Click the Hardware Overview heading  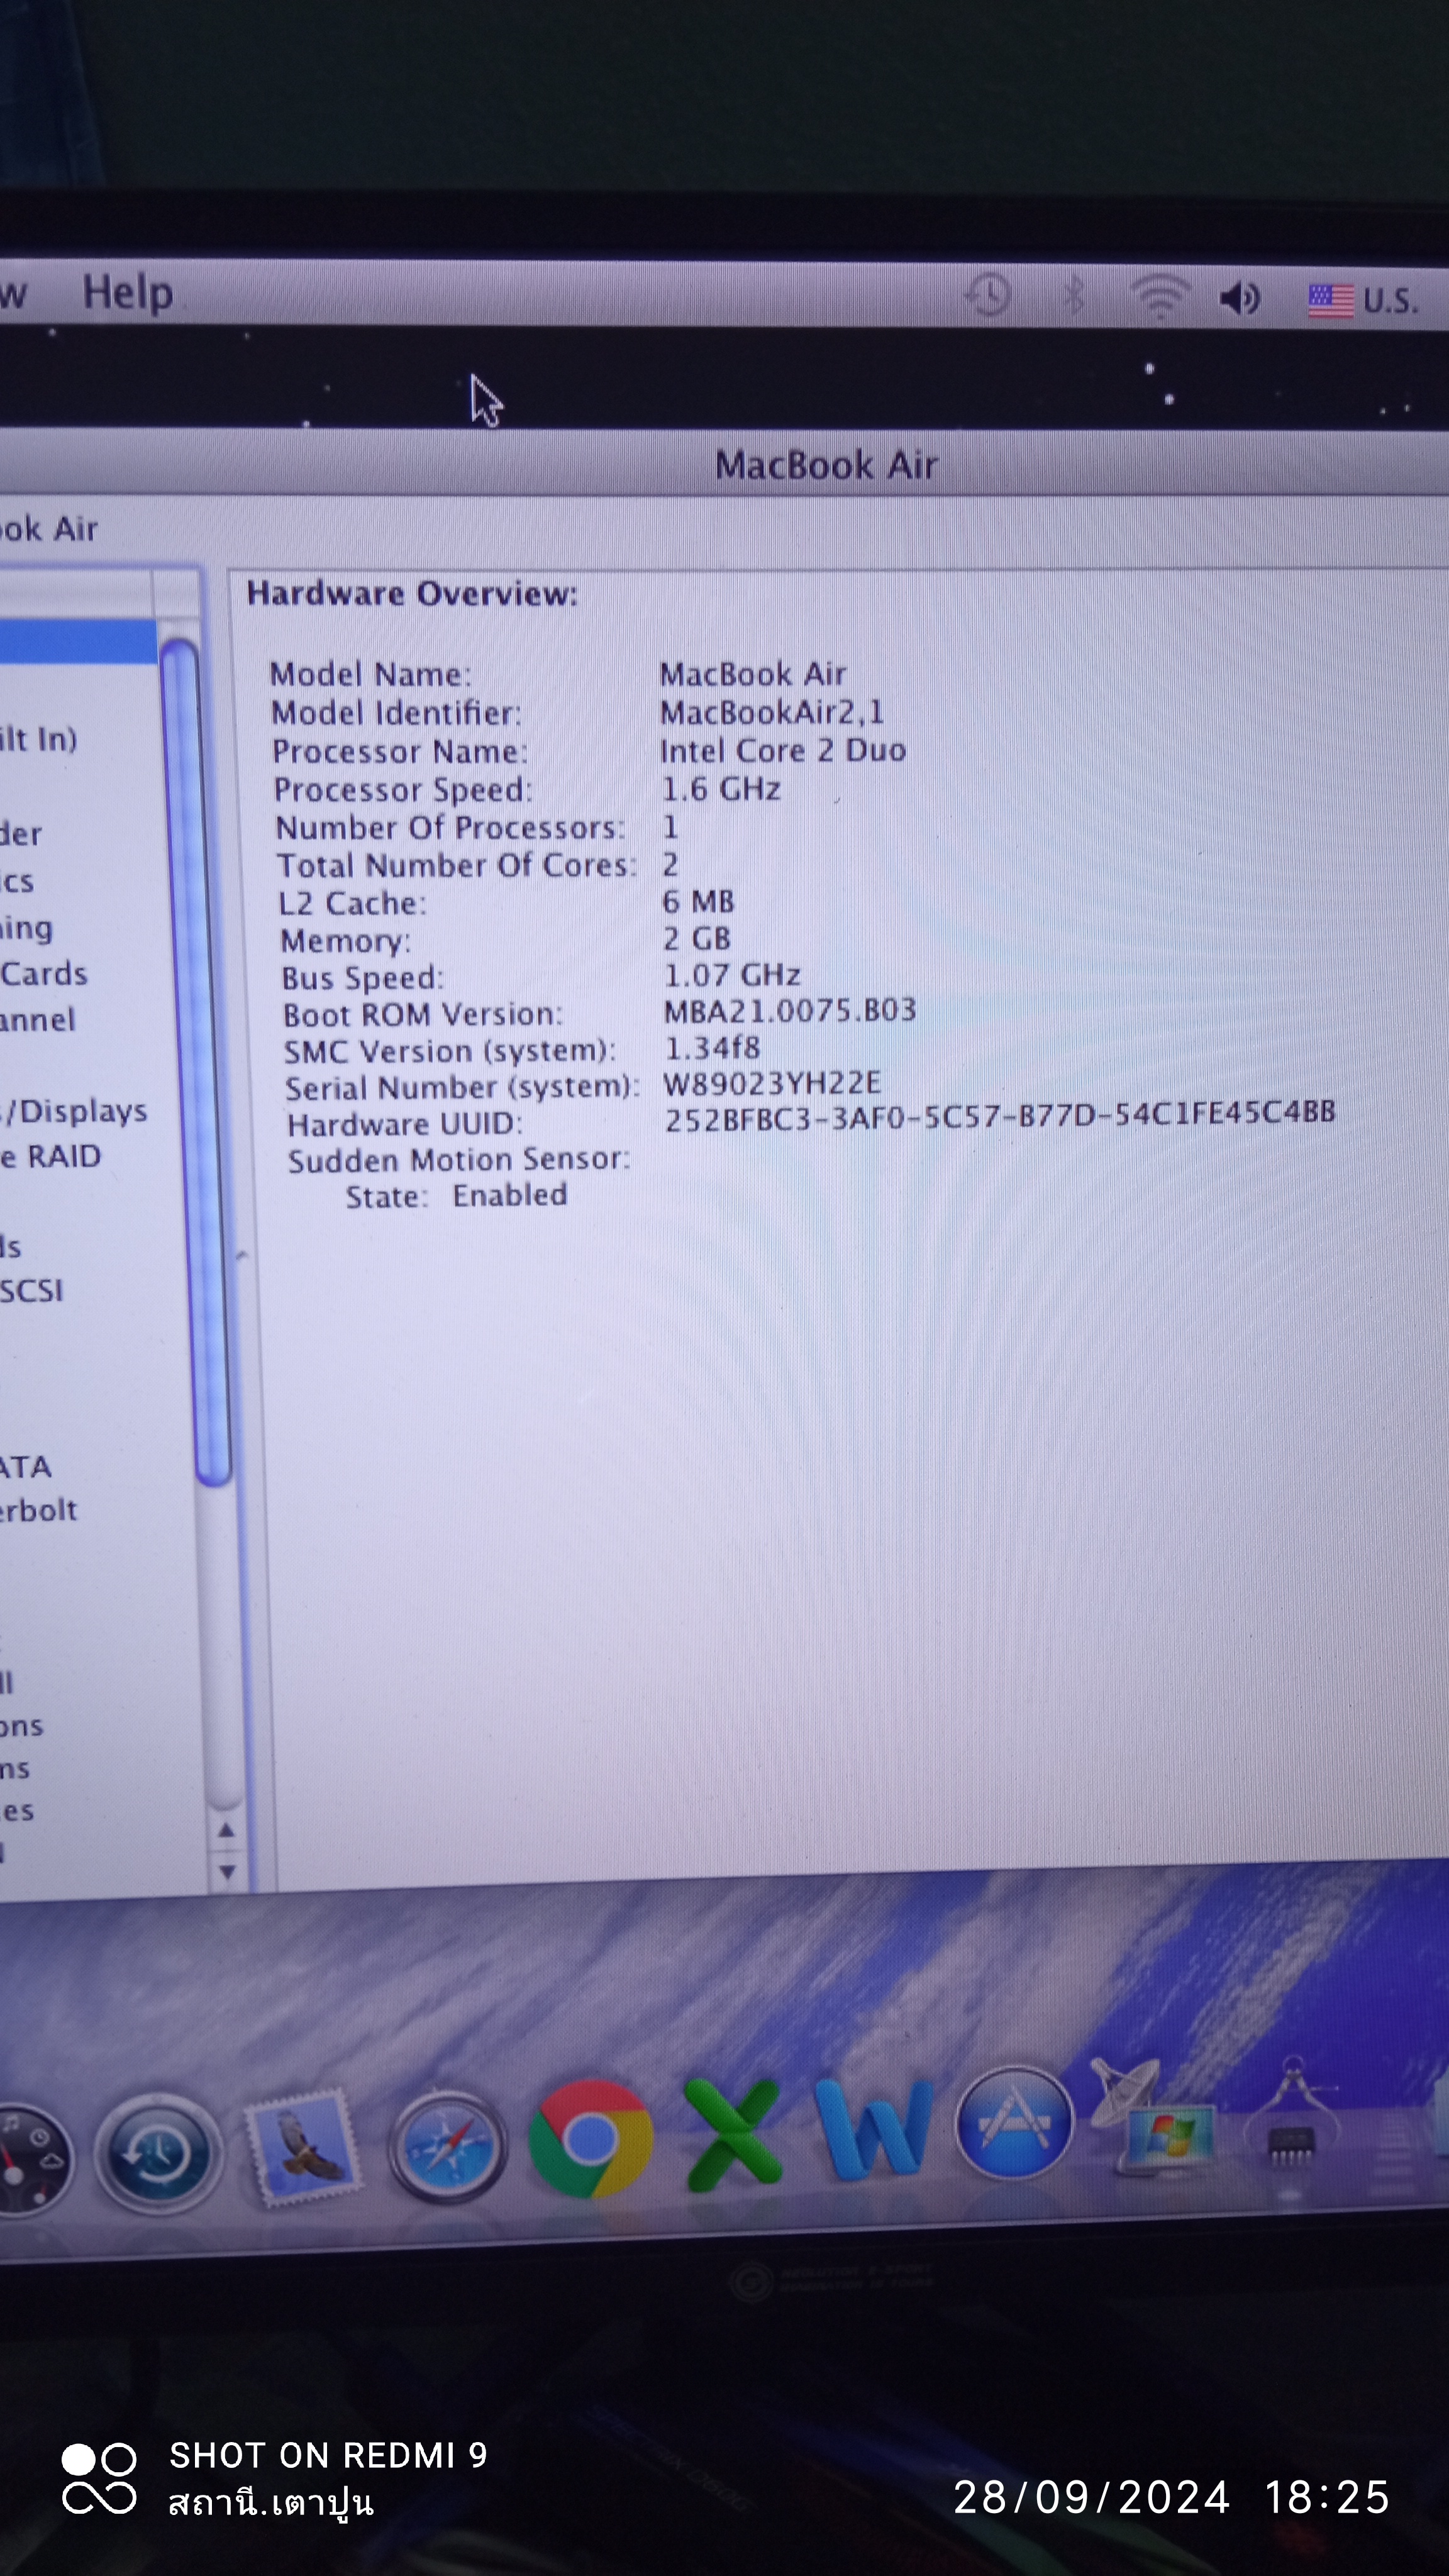click(x=412, y=594)
